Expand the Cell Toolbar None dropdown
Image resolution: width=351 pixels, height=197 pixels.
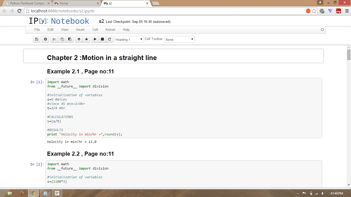click(179, 40)
